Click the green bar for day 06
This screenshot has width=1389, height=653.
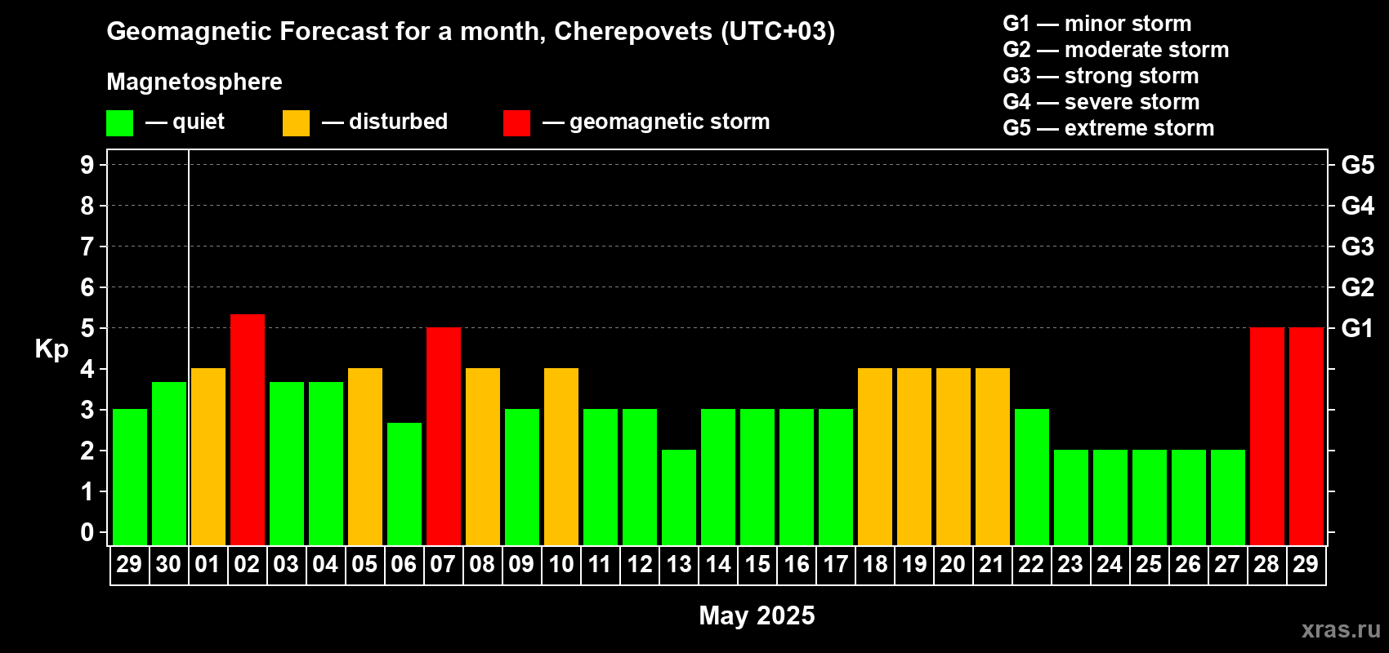[x=404, y=484]
